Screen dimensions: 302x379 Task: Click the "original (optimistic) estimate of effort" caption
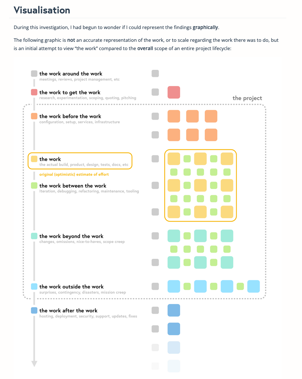pos(74,175)
